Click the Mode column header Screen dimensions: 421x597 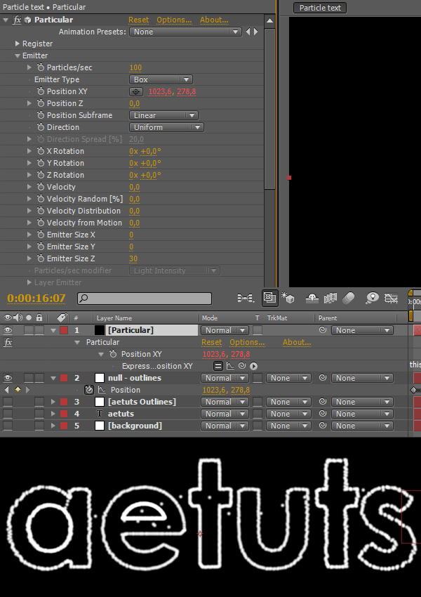tap(210, 318)
